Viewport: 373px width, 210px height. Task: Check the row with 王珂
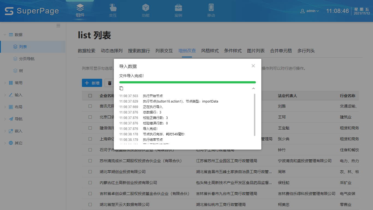pyautogui.click(x=90, y=117)
